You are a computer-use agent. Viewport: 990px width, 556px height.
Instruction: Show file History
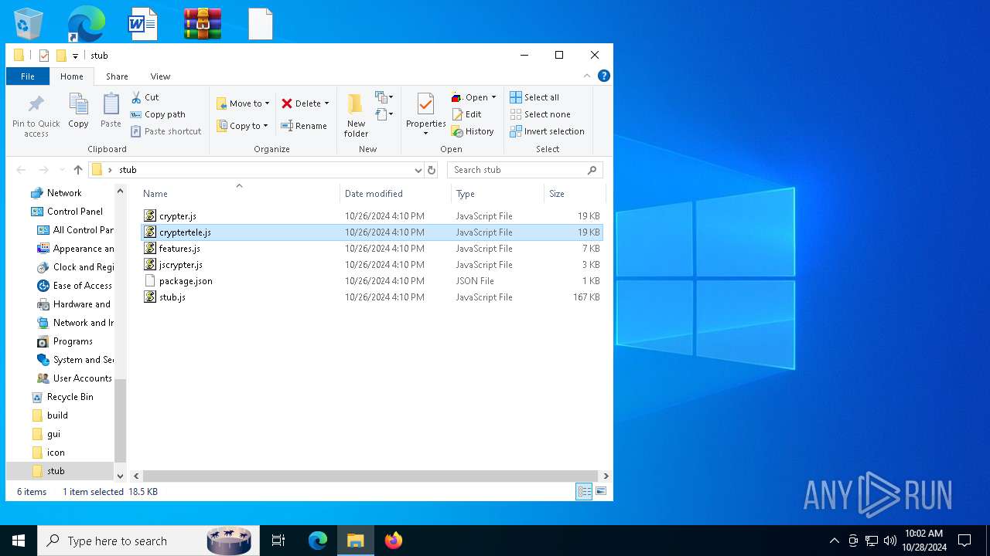point(473,131)
